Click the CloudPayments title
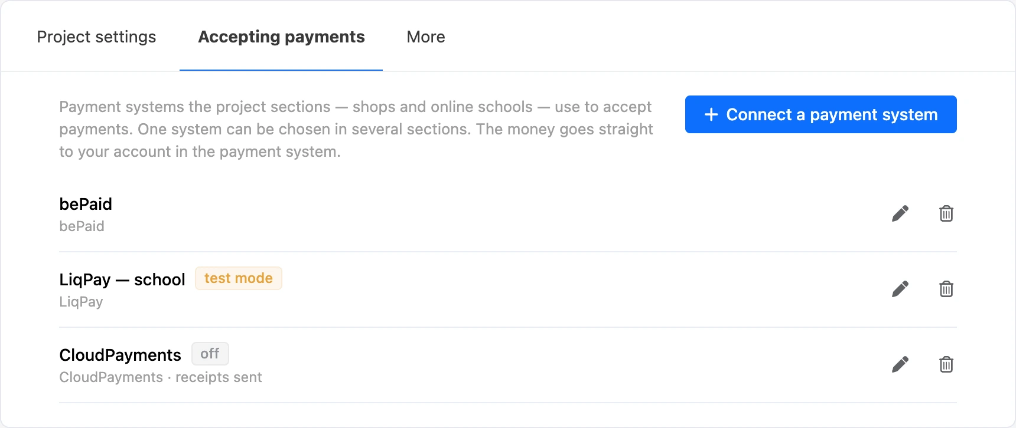1016x428 pixels. (120, 355)
